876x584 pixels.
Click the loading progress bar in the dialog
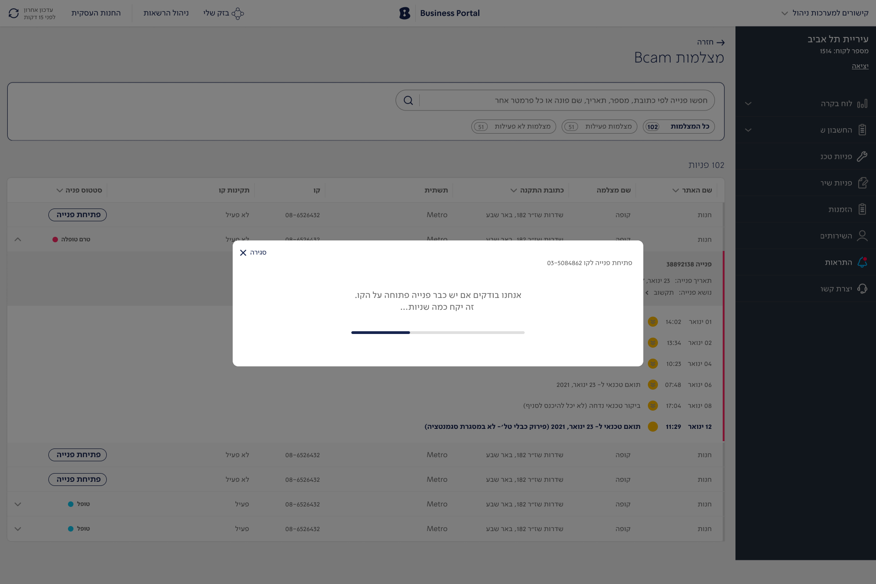(438, 333)
